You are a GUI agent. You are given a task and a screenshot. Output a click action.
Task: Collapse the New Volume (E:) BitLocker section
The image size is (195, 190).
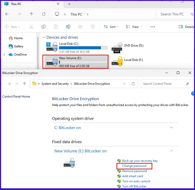(171, 151)
